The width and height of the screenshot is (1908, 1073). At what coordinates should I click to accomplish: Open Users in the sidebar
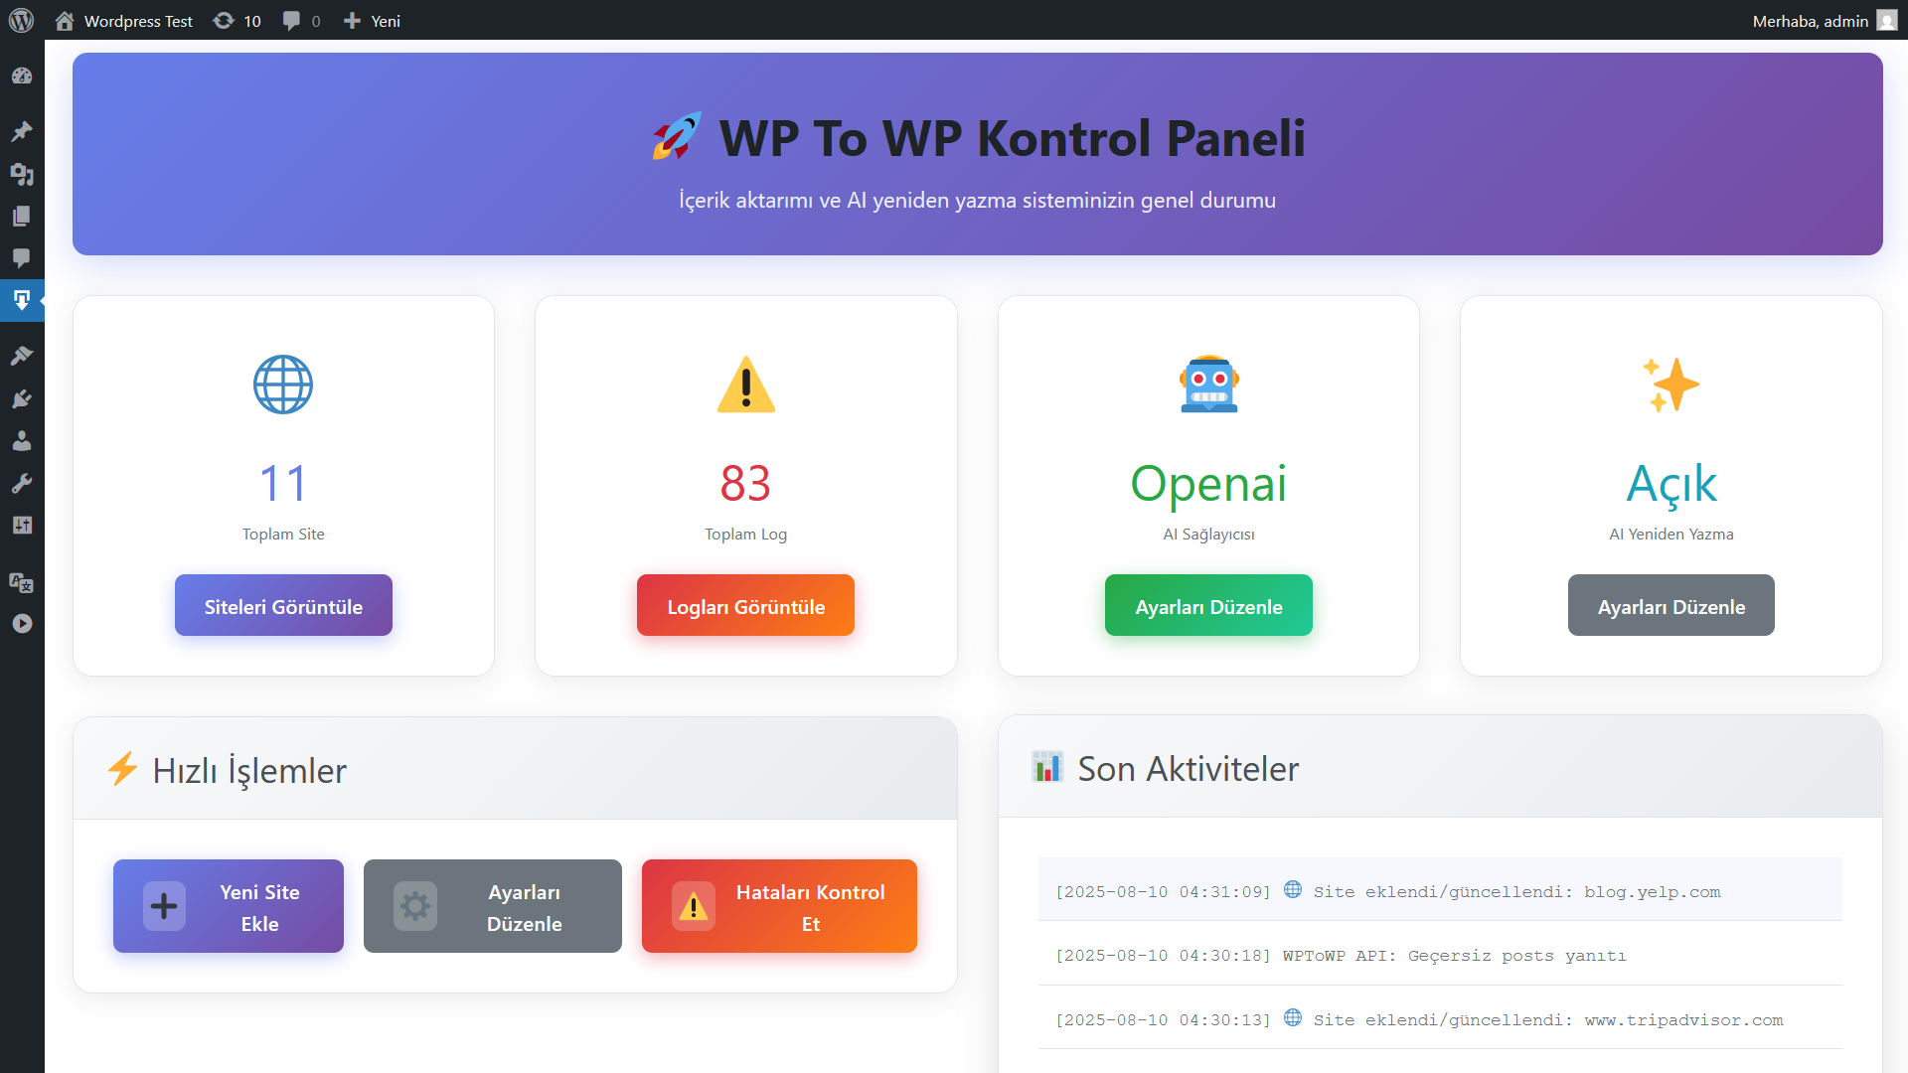tap(22, 440)
